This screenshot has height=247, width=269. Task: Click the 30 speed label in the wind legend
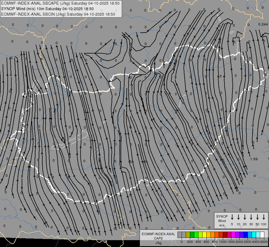pyautogui.click(x=251, y=224)
